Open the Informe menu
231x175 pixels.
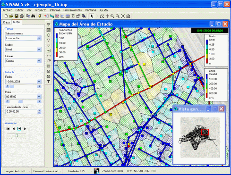click(x=55, y=10)
